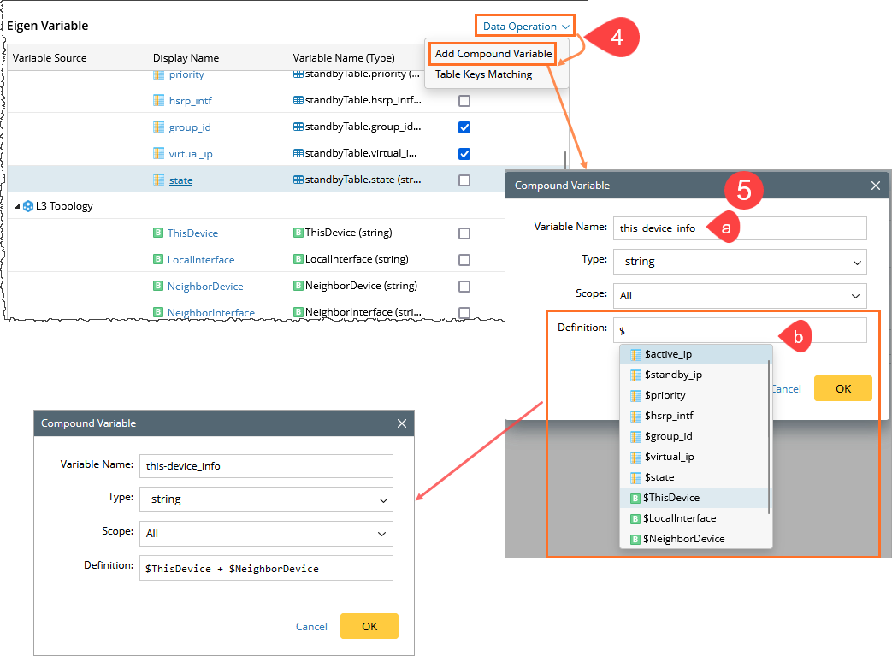Tick the NeighborDevice row checkbox
The height and width of the screenshot is (656, 892).
pyautogui.click(x=464, y=287)
